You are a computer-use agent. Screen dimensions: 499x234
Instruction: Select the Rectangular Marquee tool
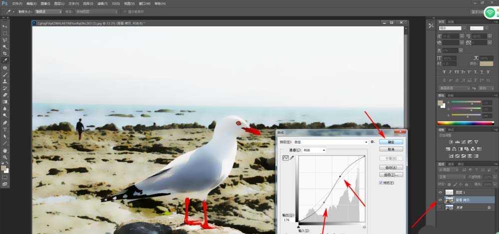pos(5,33)
